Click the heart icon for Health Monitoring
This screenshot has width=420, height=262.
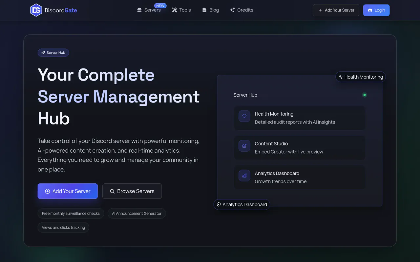[x=244, y=116]
